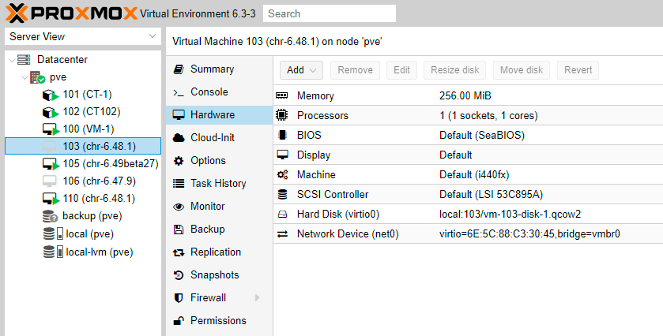Screen dimensions: 663x336
Task: Collapse the pve node tree
Action: pos(24,77)
